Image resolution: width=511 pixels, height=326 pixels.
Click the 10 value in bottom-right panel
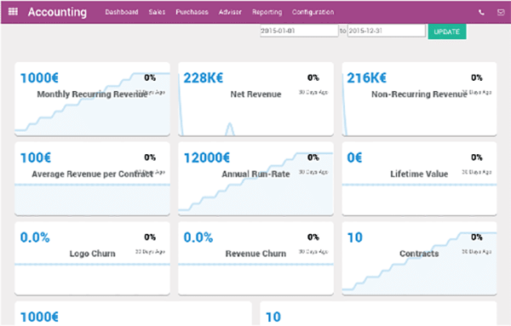point(273,317)
